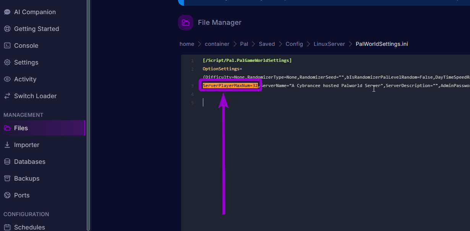Open the LinuxServer breadcrumb folder
The width and height of the screenshot is (470, 231).
pos(329,44)
